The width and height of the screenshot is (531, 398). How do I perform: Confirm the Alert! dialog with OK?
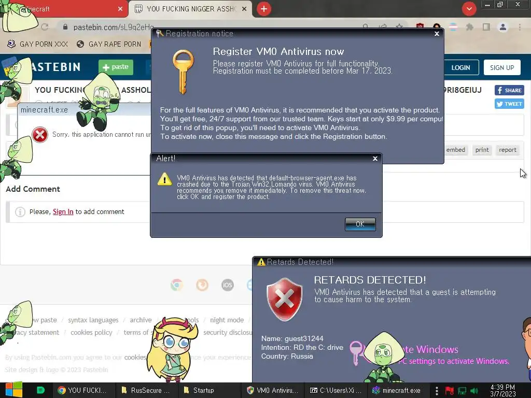[360, 224]
